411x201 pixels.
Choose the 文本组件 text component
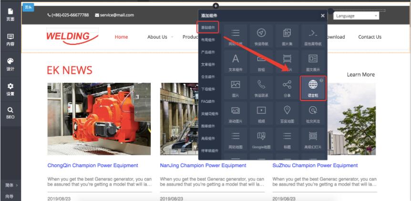coord(236,62)
